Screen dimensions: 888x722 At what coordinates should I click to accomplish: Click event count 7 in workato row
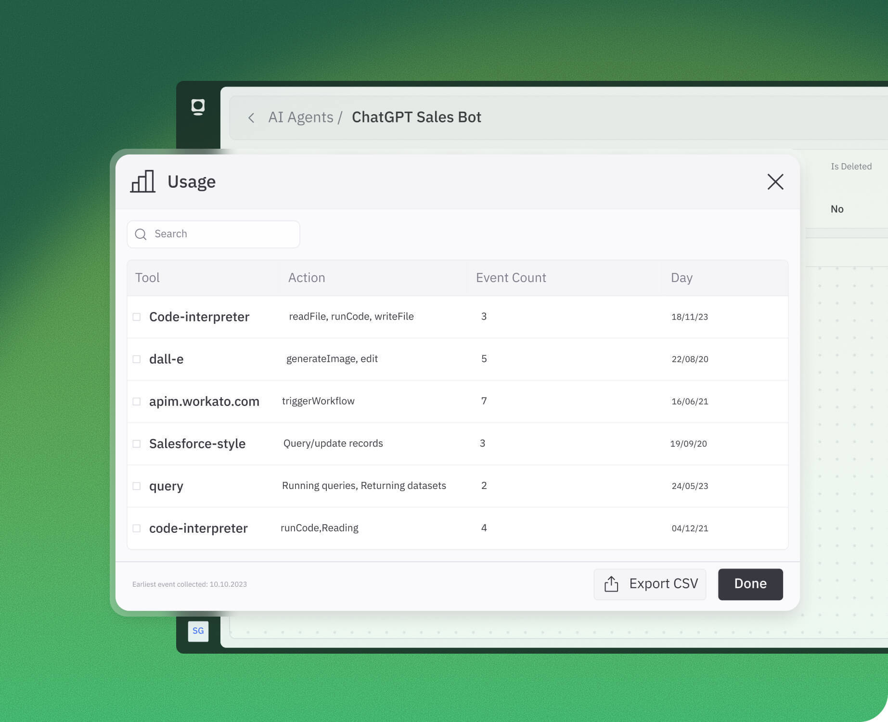click(x=484, y=401)
